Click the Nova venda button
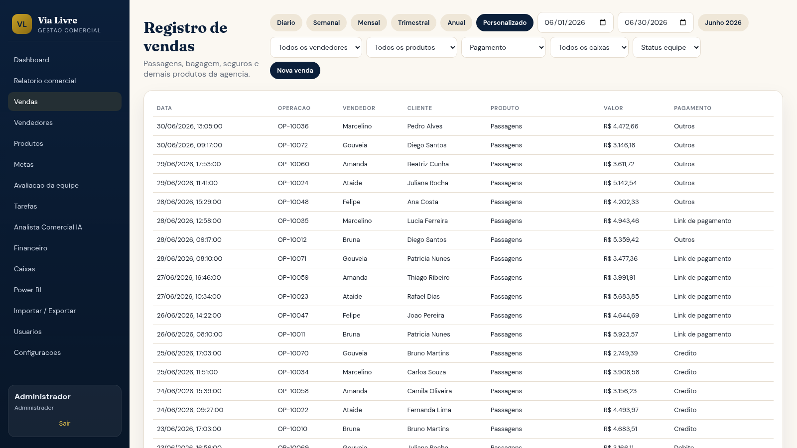 (295, 70)
